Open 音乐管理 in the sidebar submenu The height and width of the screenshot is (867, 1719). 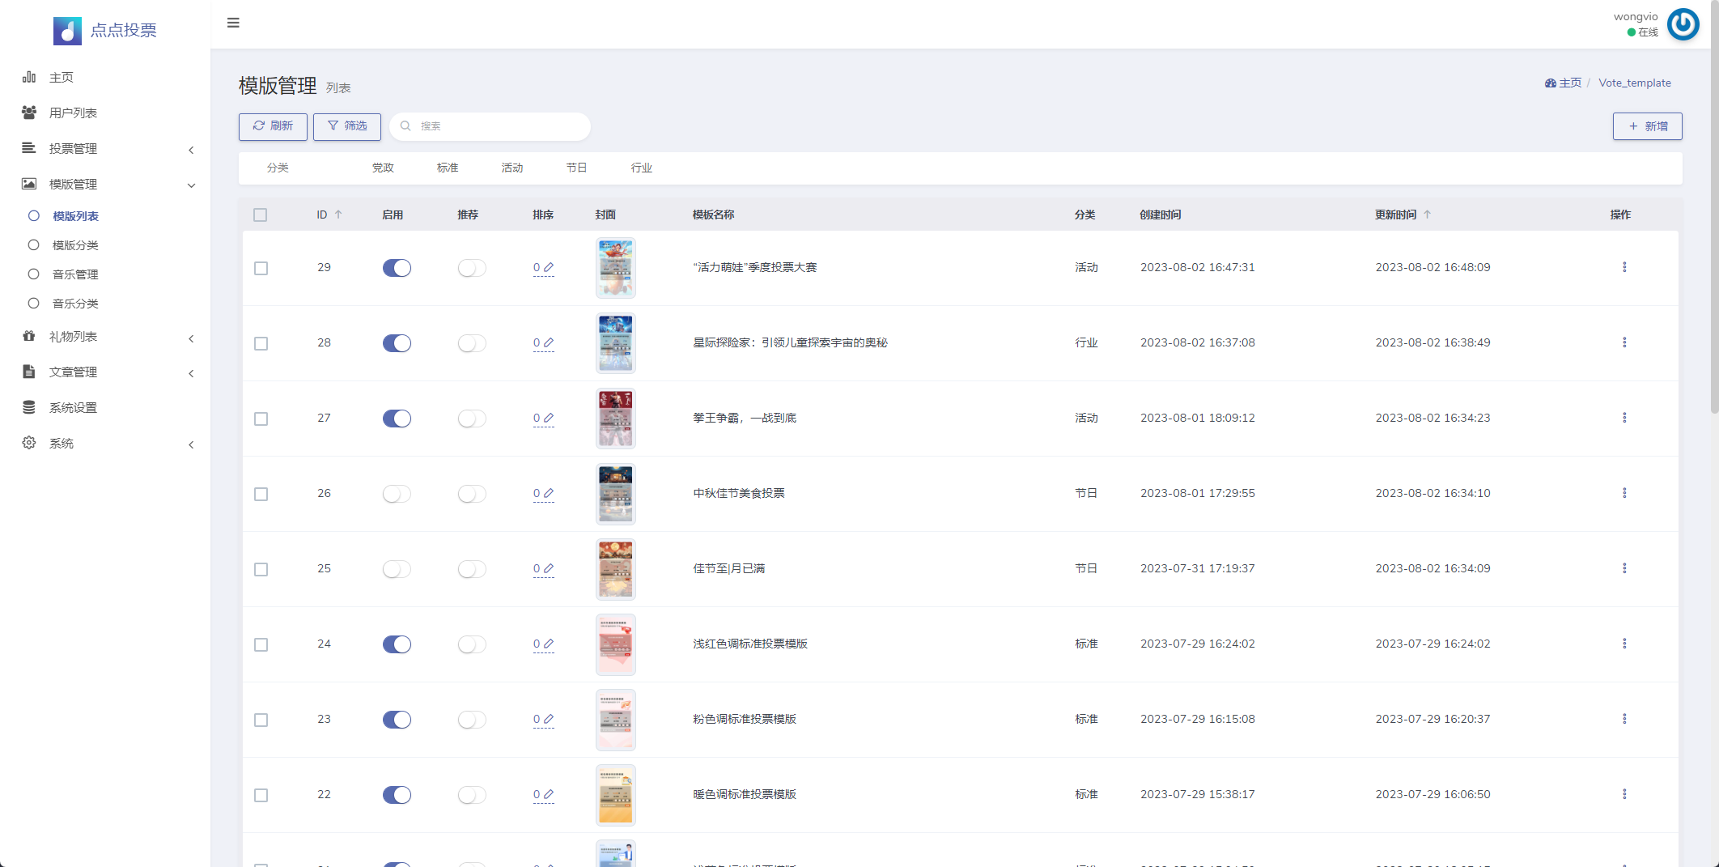75,274
